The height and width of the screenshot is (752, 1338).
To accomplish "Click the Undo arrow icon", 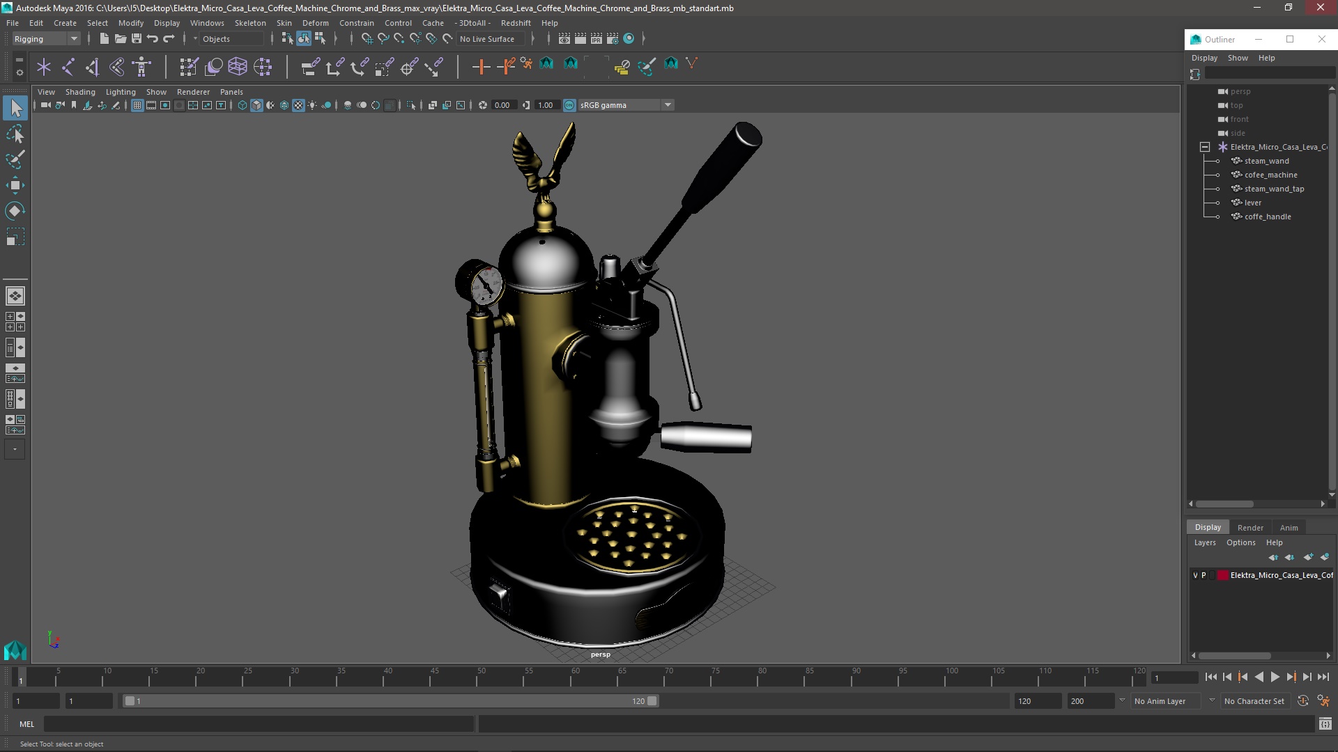I will (x=153, y=39).
